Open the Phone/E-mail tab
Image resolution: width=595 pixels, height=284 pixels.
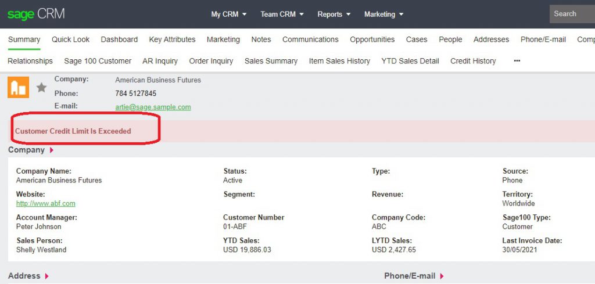(x=543, y=39)
